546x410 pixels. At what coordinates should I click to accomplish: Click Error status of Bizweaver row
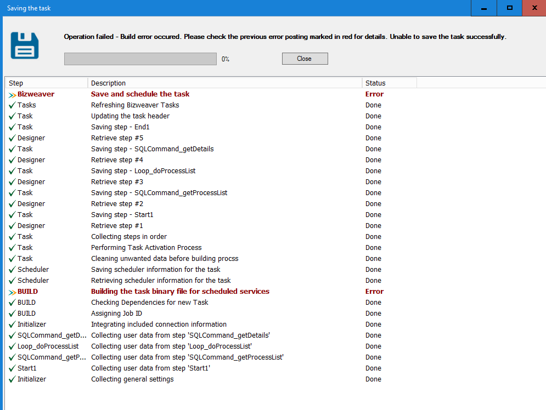click(374, 94)
